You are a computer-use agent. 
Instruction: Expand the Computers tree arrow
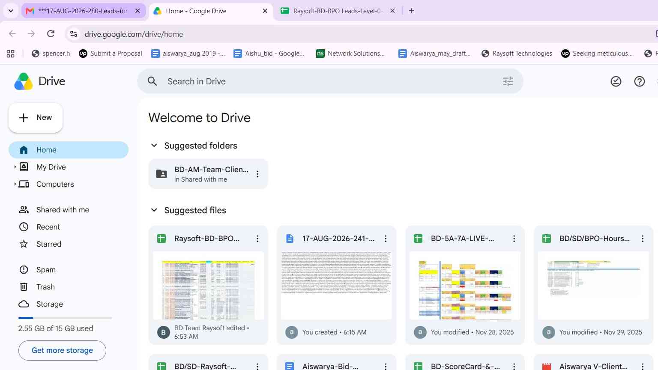click(15, 184)
